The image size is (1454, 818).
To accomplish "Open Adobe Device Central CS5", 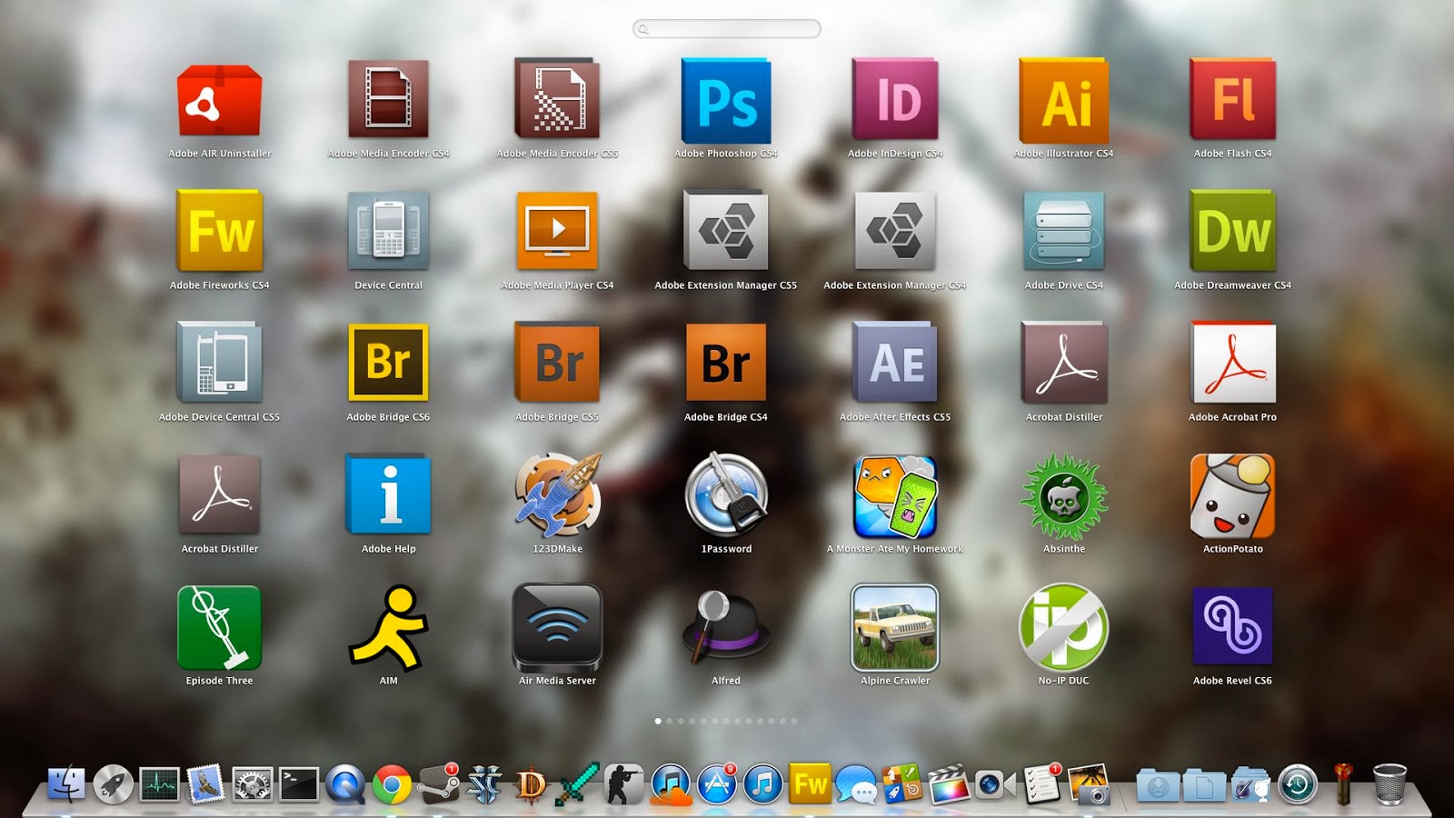I will pos(219,362).
